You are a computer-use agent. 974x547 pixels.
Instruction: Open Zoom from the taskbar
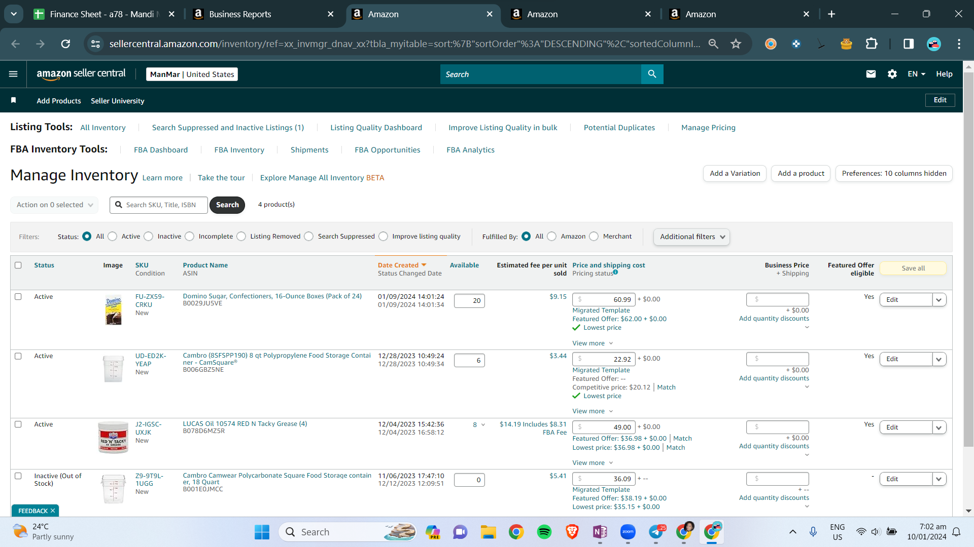click(x=628, y=532)
